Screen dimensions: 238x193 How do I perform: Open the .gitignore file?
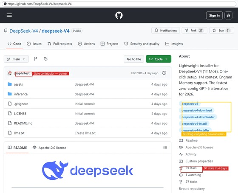[21, 104]
